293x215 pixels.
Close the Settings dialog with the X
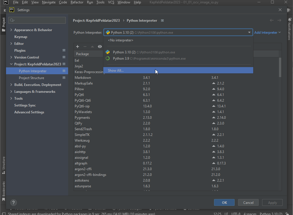(x=280, y=10)
